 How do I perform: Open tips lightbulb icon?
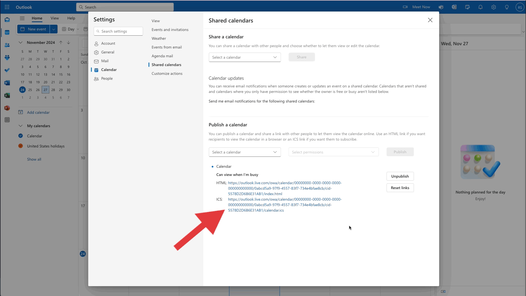pyautogui.click(x=507, y=7)
